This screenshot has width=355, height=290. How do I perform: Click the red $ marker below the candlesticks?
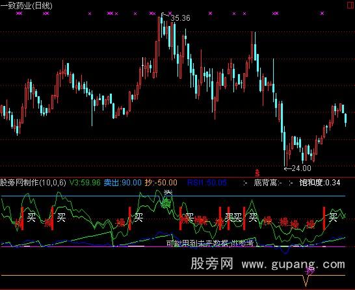257,173
